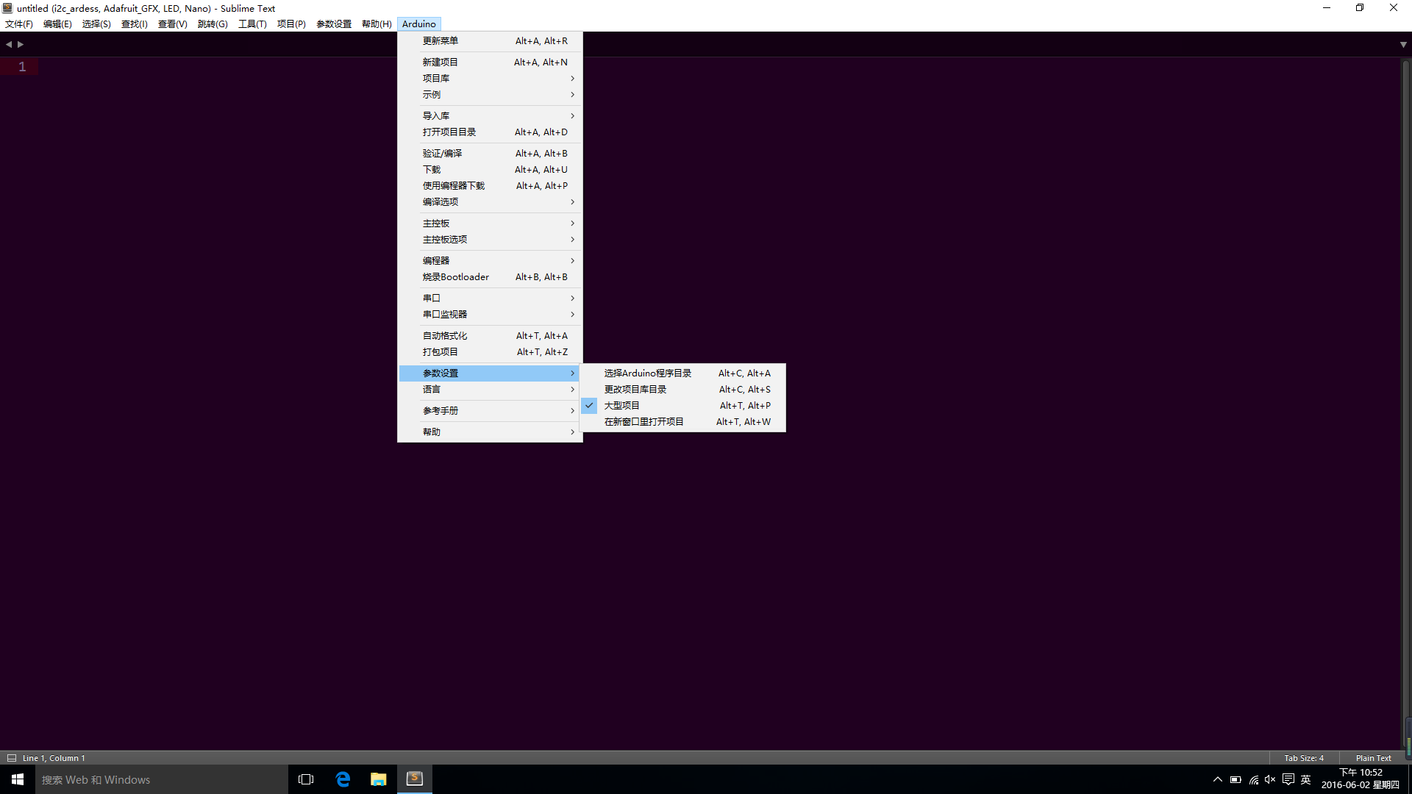Open the 帮助(H) menu bar item
The height and width of the screenshot is (794, 1412).
click(x=377, y=24)
